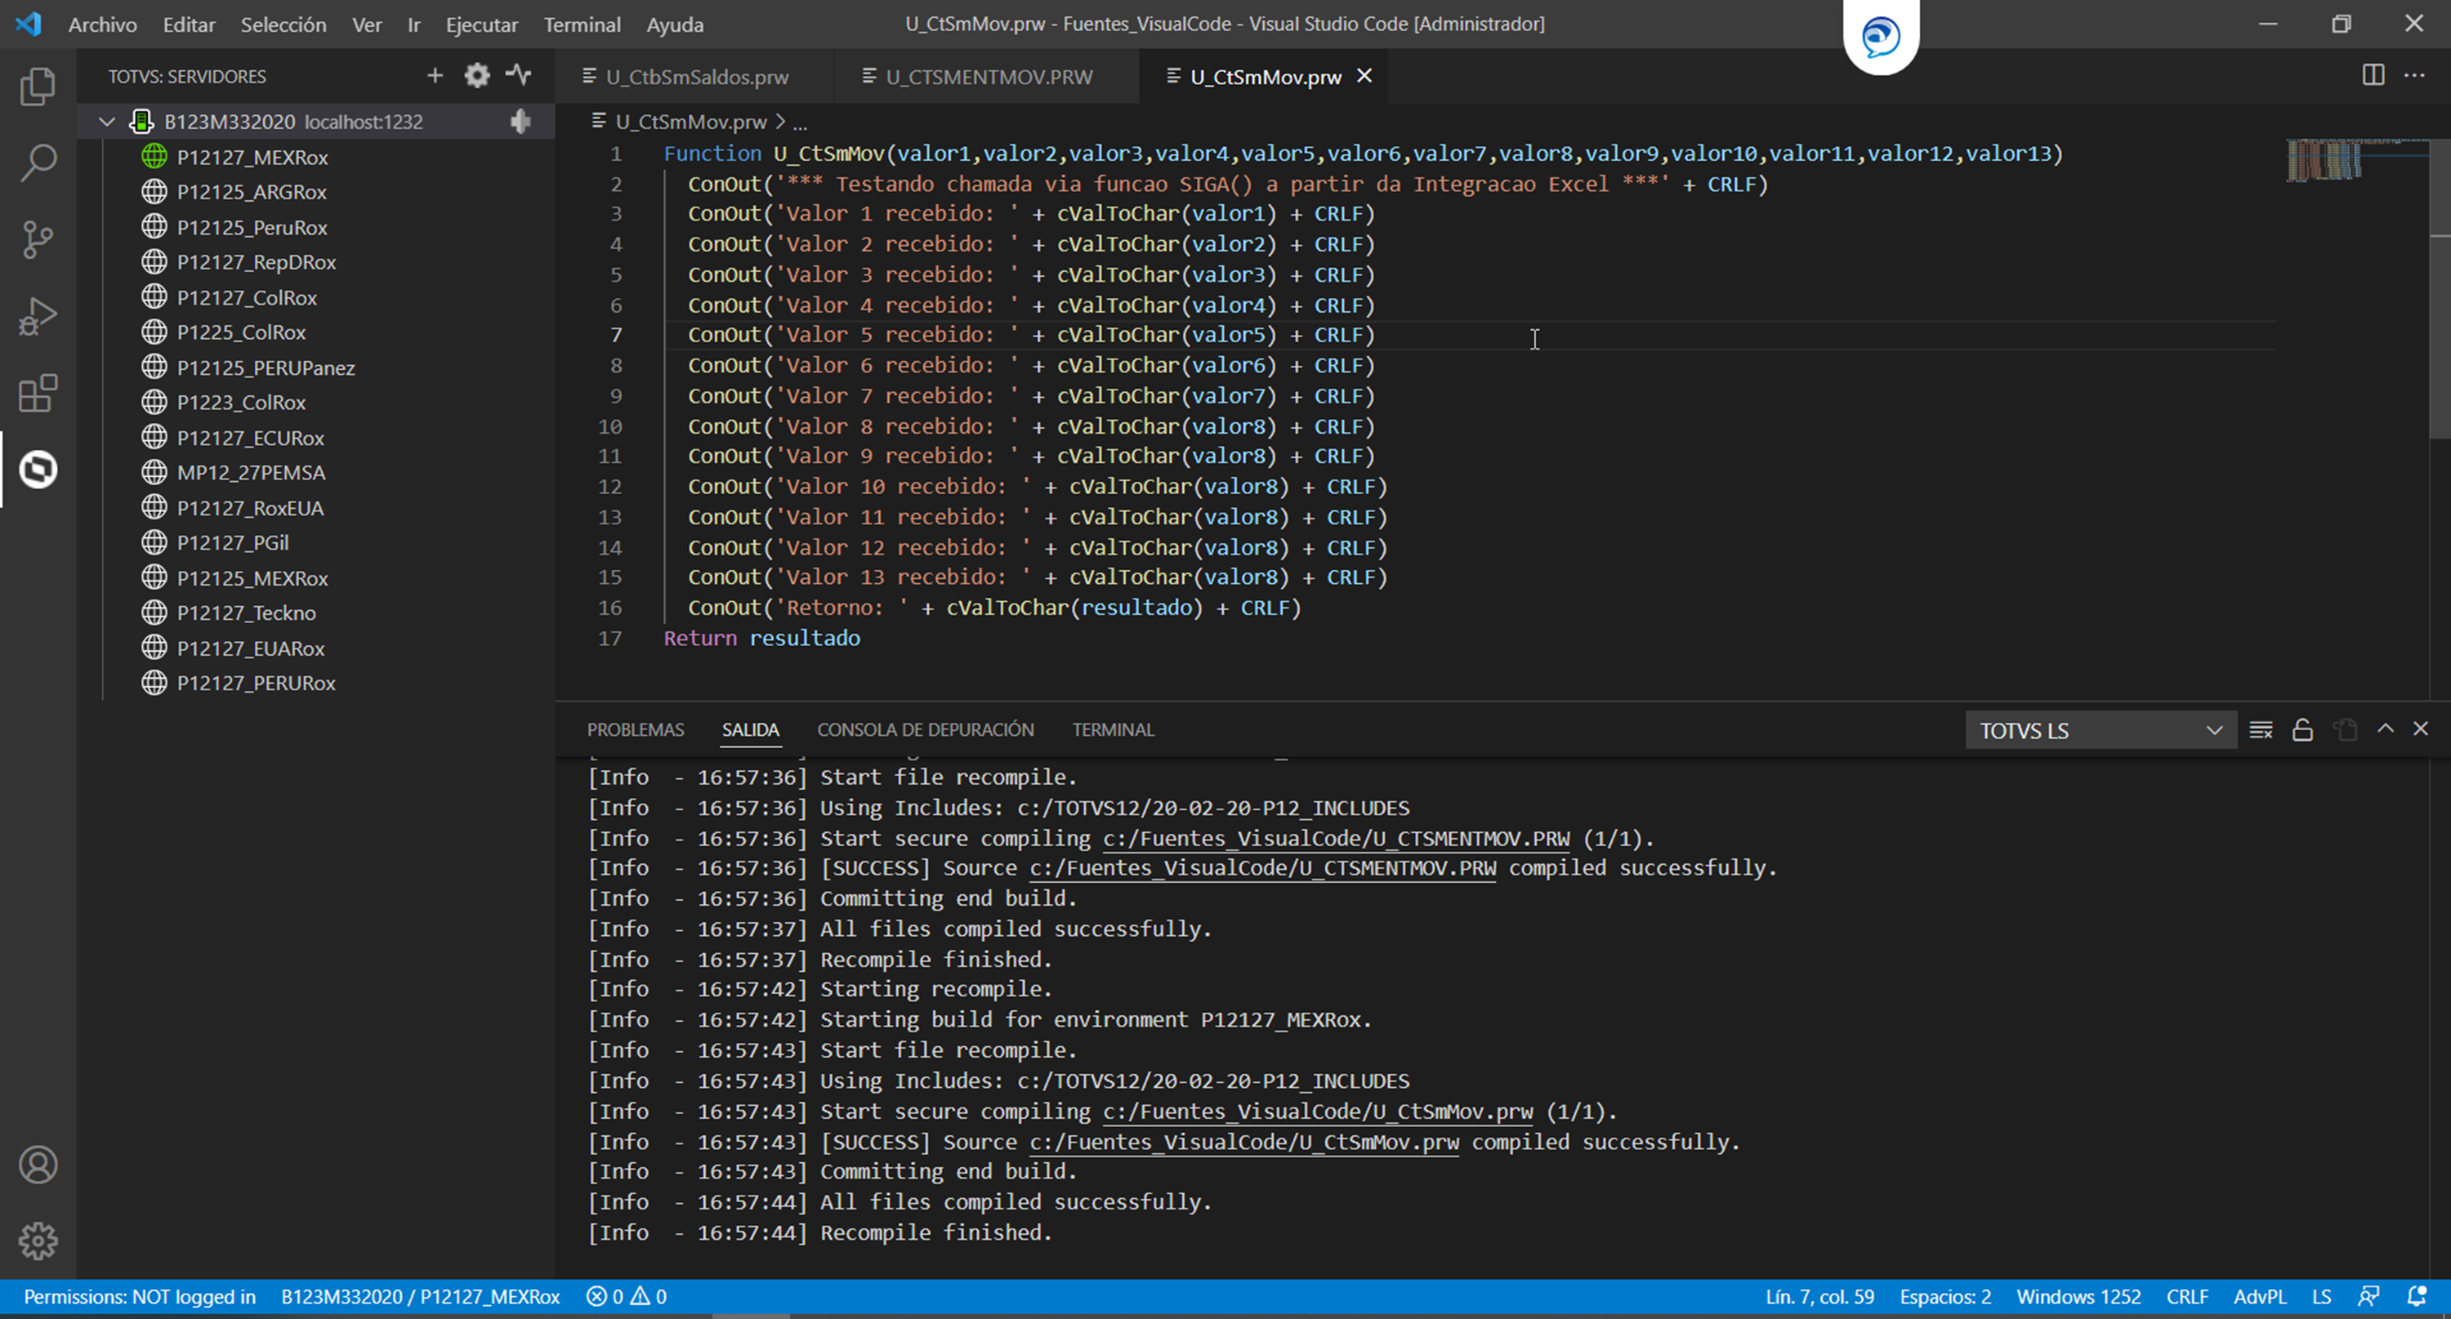The image size is (2451, 1319).
Task: Change line and column via Lín. 7, col. 59
Action: (x=1819, y=1296)
